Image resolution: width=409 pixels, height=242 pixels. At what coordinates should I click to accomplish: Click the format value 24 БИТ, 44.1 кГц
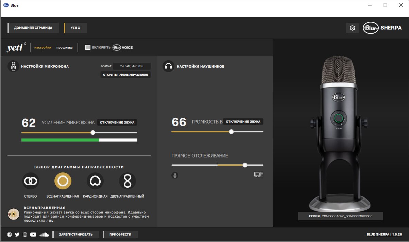[x=132, y=66]
